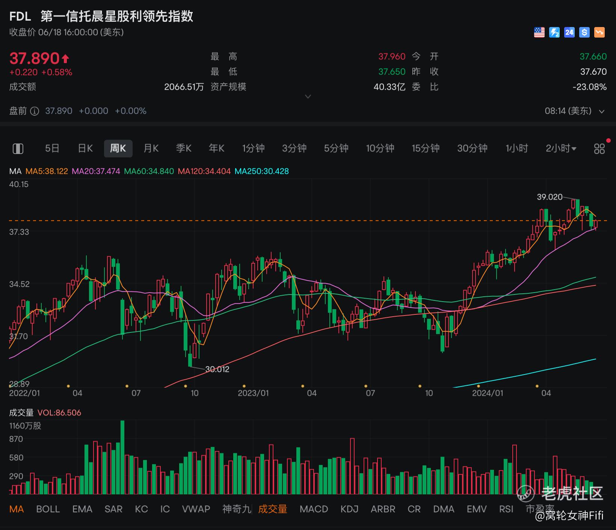Screen dimensions: 616x530
Task: Expand the pre-market time chevron
Action: tap(602, 112)
